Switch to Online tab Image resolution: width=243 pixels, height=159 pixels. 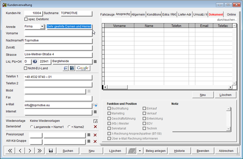point(231,15)
